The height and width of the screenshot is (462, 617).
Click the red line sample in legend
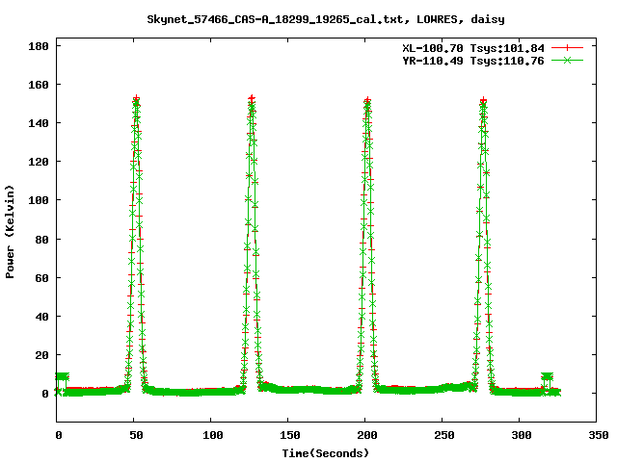coord(569,47)
